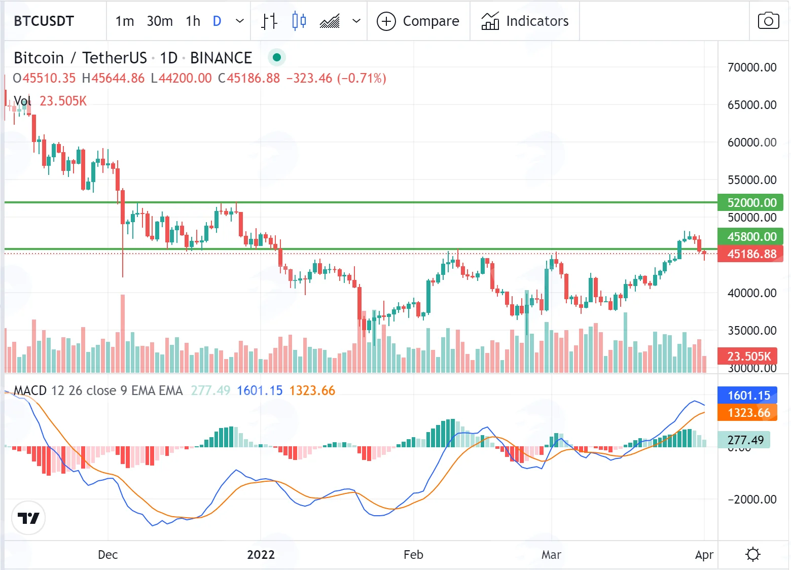
Task: Click the green market status dot
Action: [x=277, y=57]
